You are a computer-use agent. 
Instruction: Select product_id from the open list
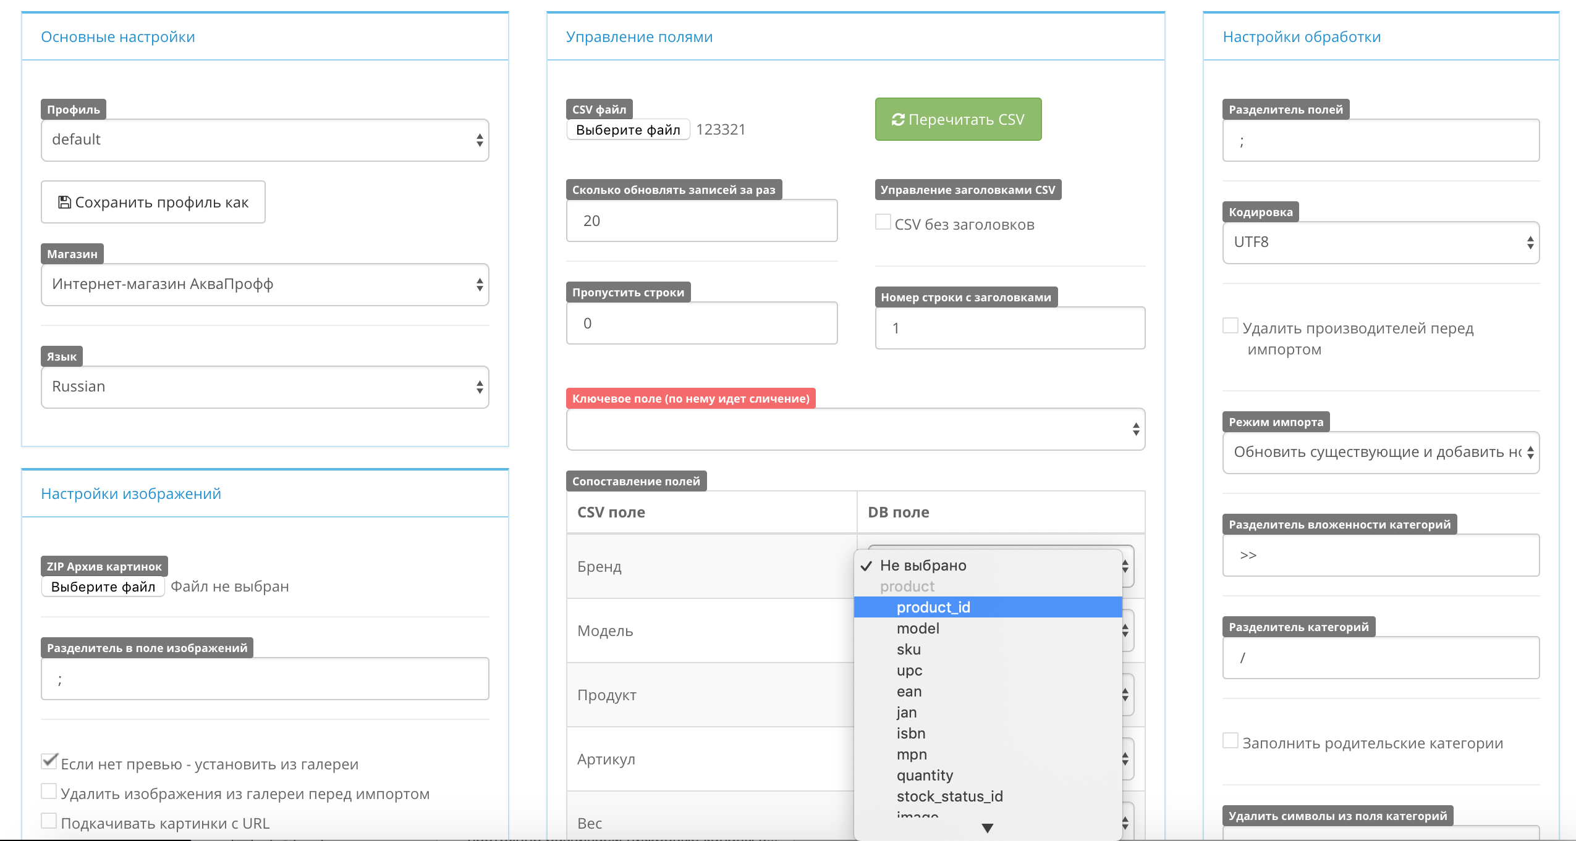pyautogui.click(x=933, y=608)
